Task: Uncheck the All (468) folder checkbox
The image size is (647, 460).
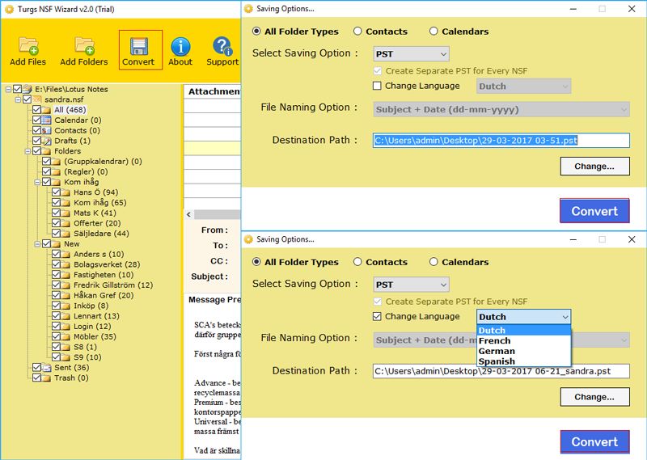Action: point(36,110)
